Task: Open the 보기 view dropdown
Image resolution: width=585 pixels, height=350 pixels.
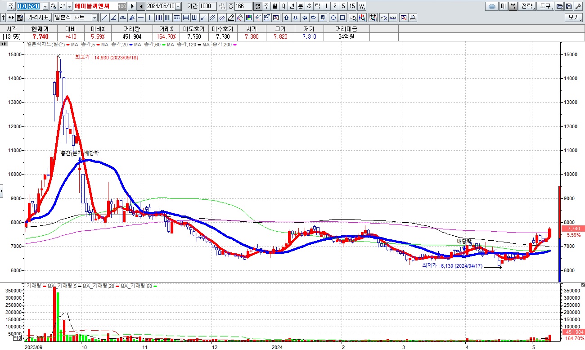Action: tap(574, 18)
